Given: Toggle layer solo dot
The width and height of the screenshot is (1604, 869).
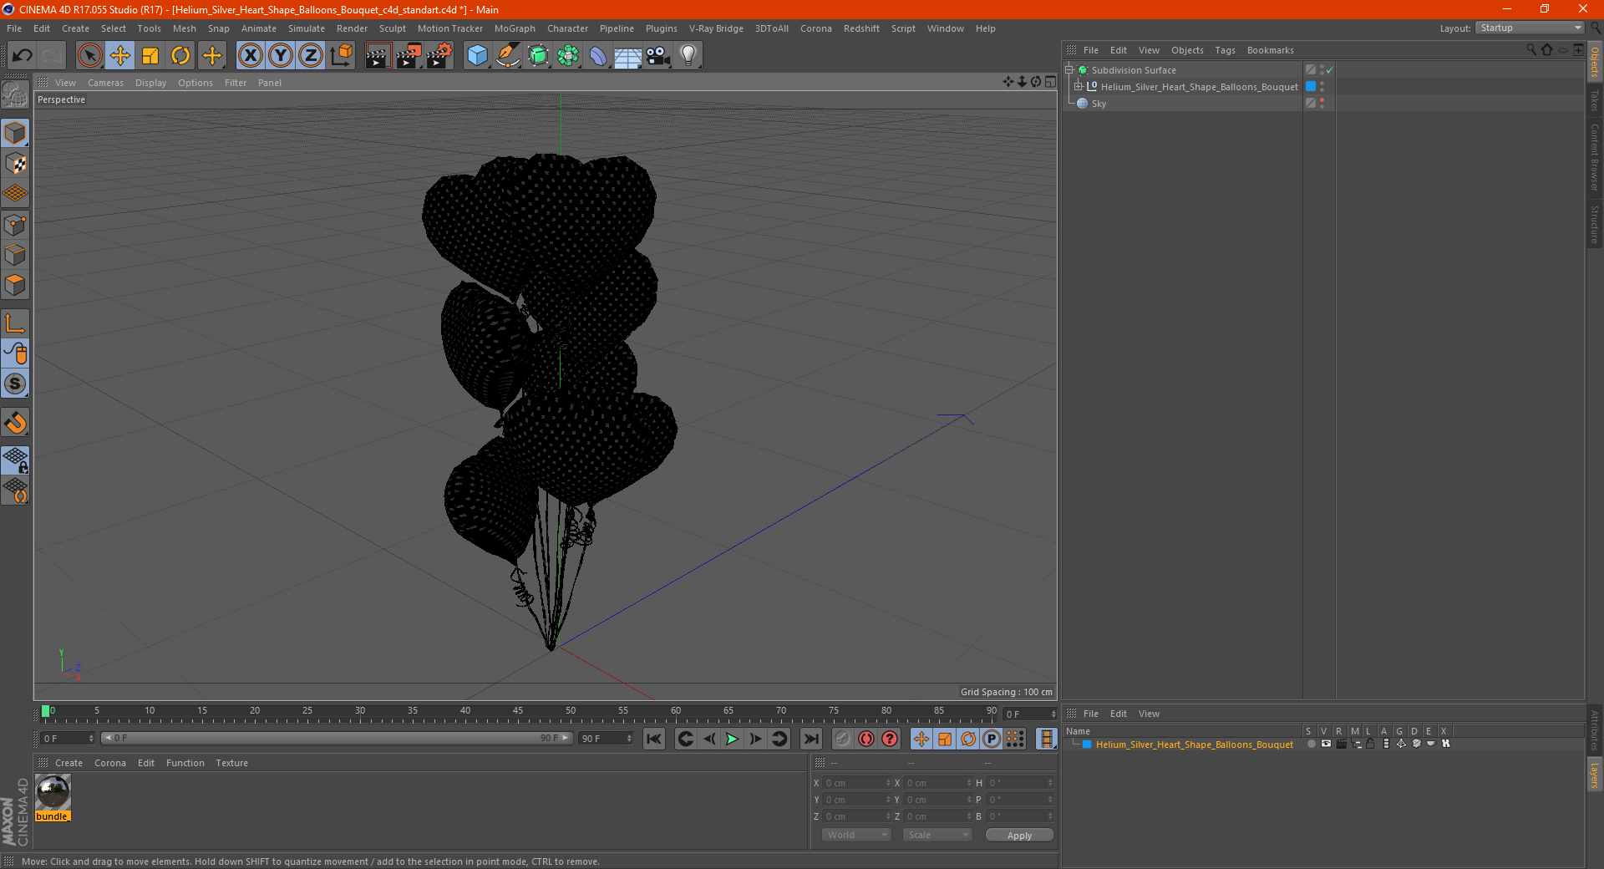Looking at the screenshot, I should (x=1311, y=744).
